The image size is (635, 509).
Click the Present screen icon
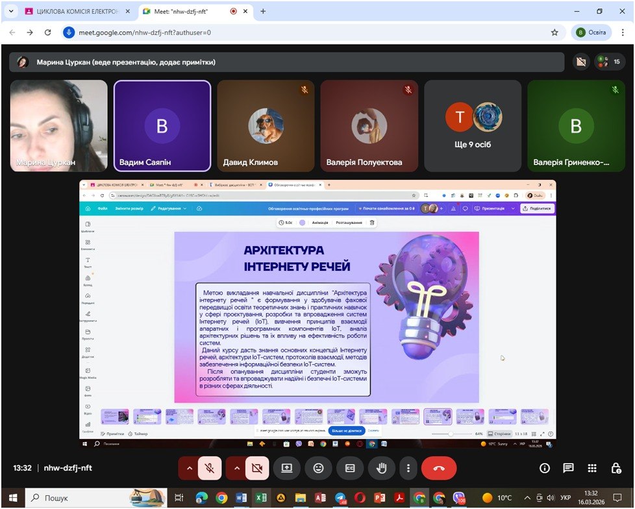(286, 468)
